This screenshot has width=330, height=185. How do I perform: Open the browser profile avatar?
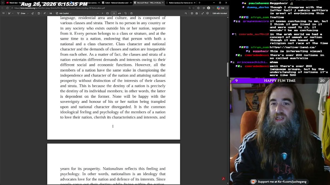coord(209,8)
